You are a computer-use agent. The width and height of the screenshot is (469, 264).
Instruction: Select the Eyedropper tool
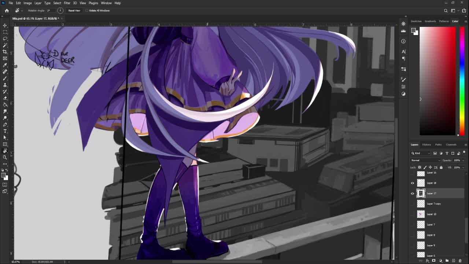click(x=5, y=65)
